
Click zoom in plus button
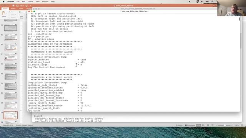[x=232, y=125]
